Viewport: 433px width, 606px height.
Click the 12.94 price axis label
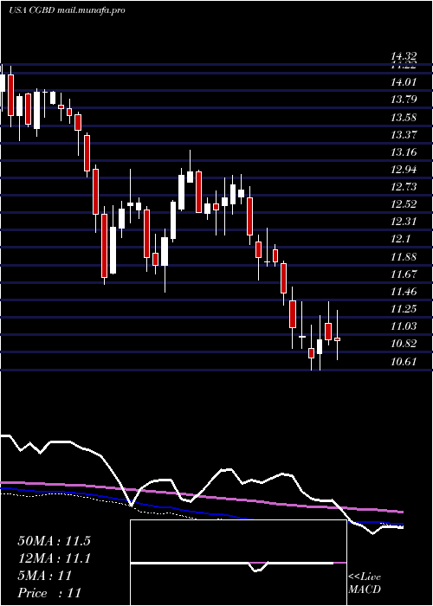click(404, 170)
